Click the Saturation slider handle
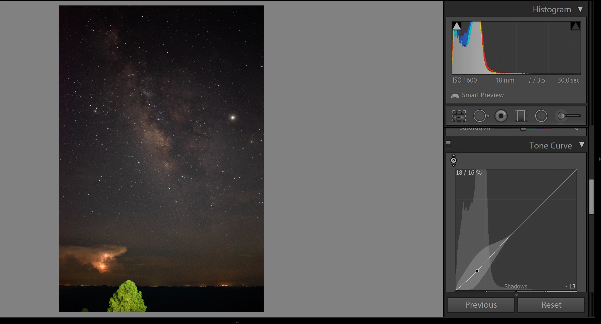The height and width of the screenshot is (324, 601). pos(523,129)
